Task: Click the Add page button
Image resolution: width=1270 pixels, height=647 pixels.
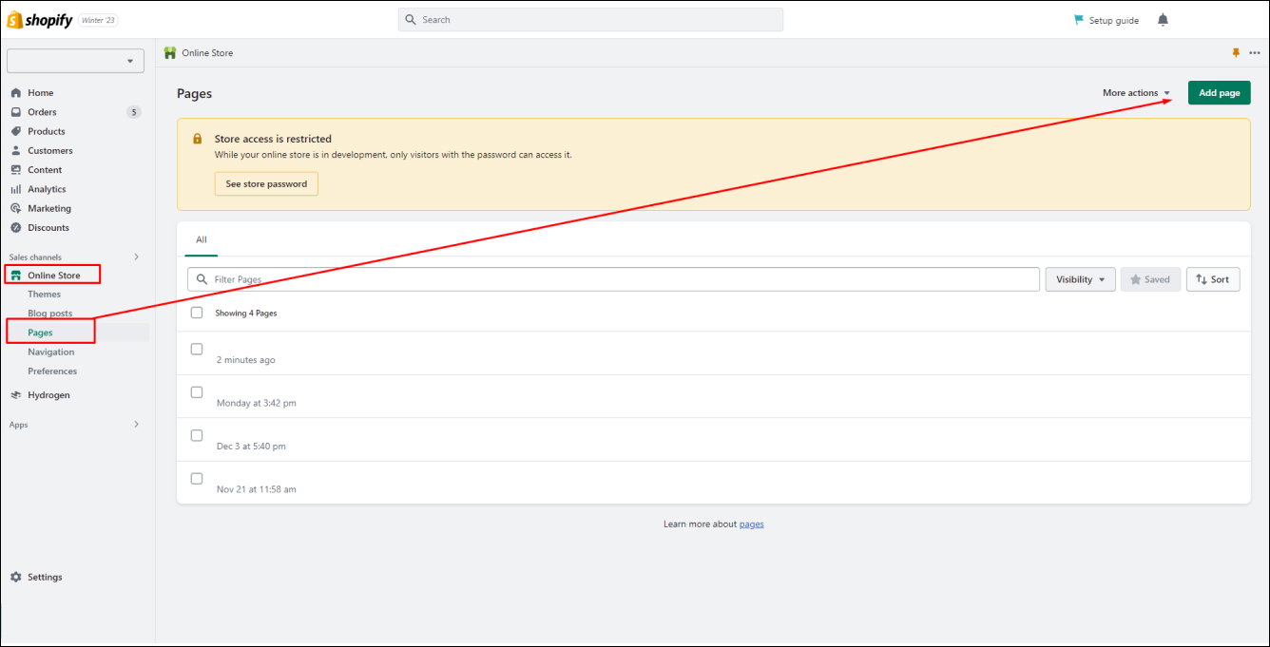Action: point(1220,93)
